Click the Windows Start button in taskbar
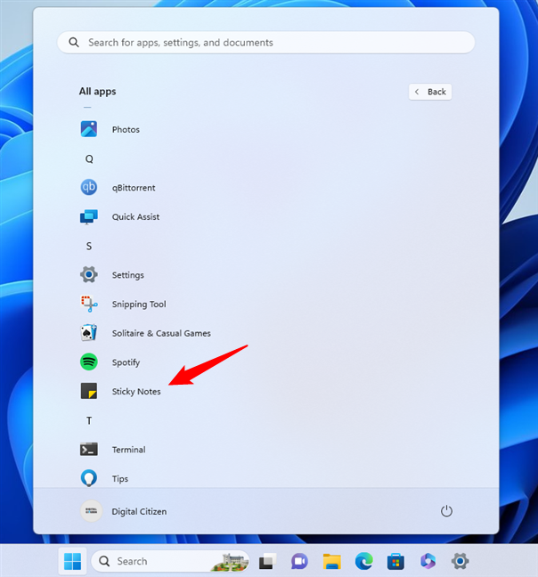Viewport: 538px width, 577px height. tap(72, 561)
